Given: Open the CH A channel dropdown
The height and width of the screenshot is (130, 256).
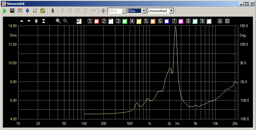Looking at the screenshot, I should (x=124, y=11).
